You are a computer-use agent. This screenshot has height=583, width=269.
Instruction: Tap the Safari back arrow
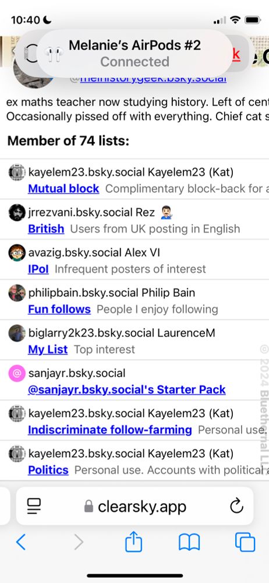(21, 542)
